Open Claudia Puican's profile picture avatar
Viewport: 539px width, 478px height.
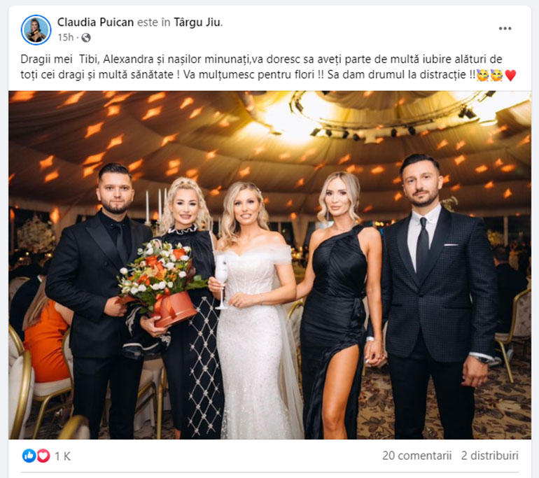36,29
